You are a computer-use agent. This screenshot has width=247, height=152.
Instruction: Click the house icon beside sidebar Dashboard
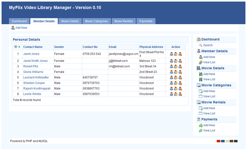point(199,39)
